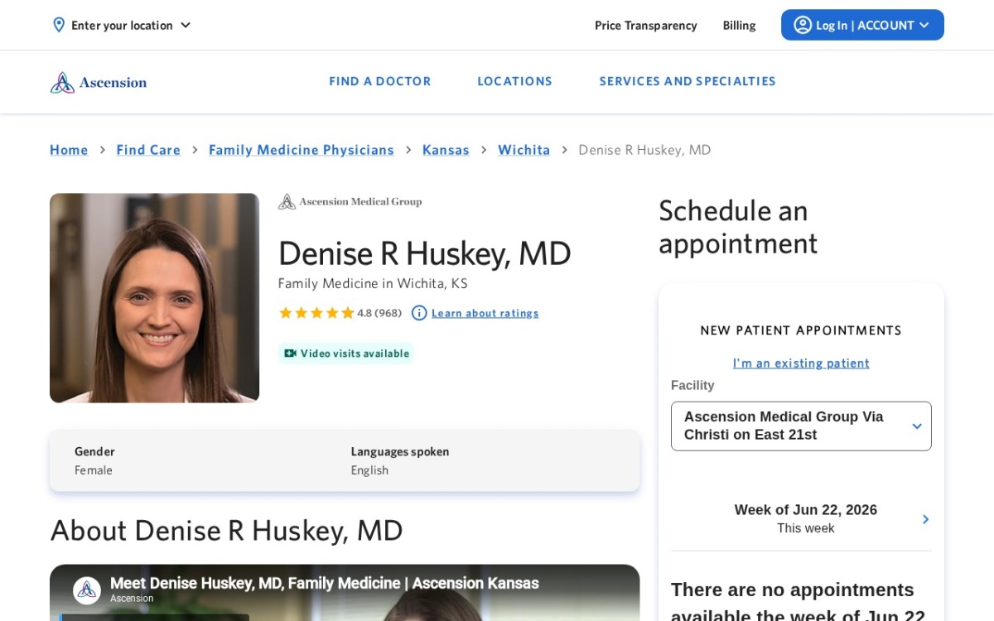The image size is (994, 621).
Task: Click the Log In | ACCOUNT button
Action: pos(862,25)
